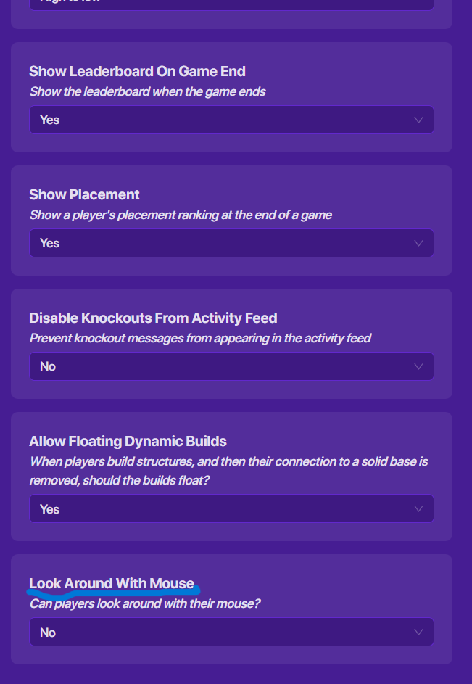472x684 pixels.
Task: Click the placement ranking description text
Action: 181,215
